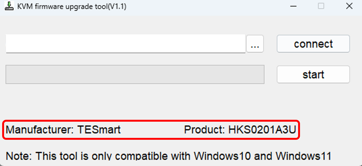Click the empty upgrade progress bar

point(135,74)
